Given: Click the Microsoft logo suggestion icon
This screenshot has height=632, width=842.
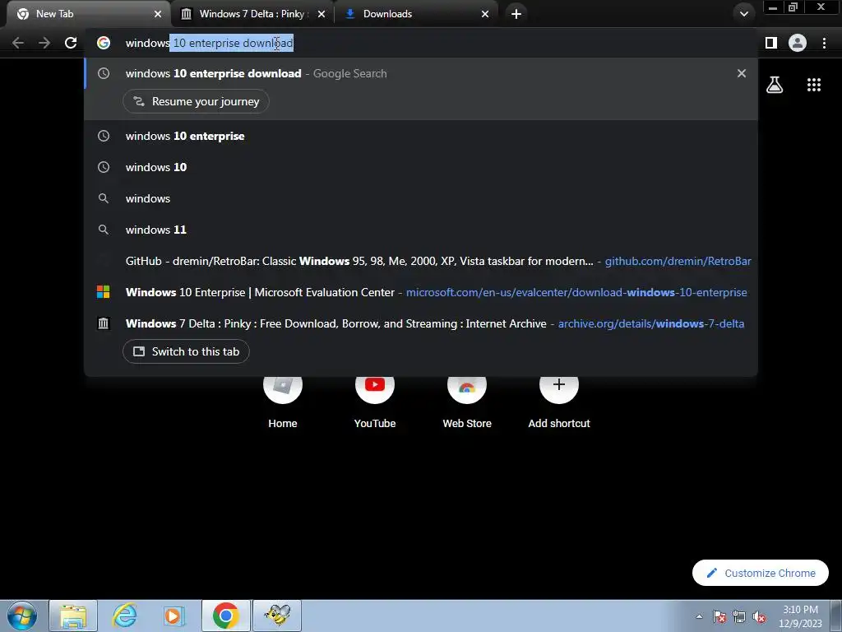Looking at the screenshot, I should [103, 292].
